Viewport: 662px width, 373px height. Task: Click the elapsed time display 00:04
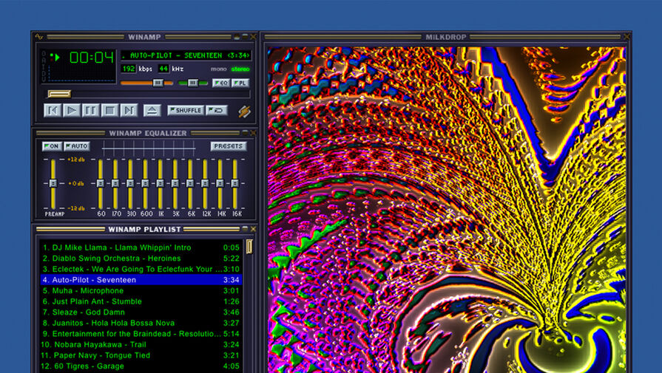(92, 58)
